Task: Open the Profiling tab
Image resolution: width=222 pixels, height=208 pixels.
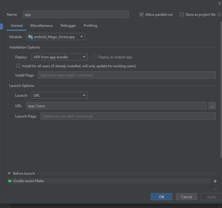Action: 90,26
